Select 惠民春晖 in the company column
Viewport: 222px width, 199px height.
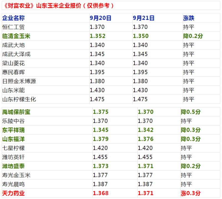[13, 72]
